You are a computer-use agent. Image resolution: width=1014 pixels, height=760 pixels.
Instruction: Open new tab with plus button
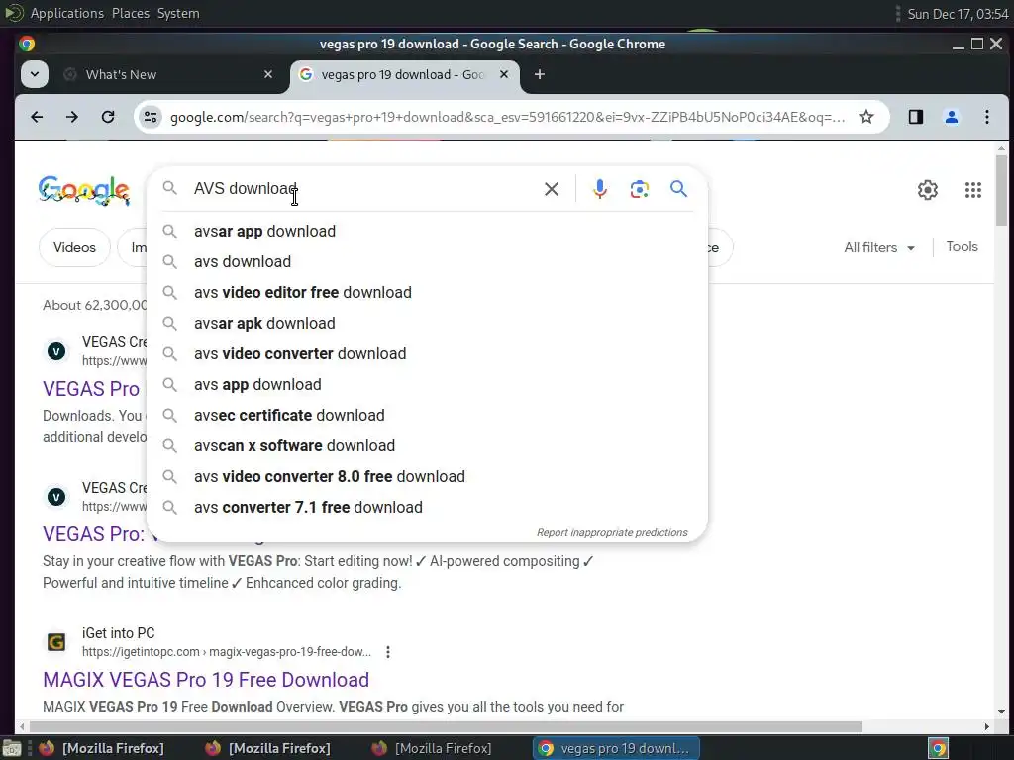(x=540, y=75)
